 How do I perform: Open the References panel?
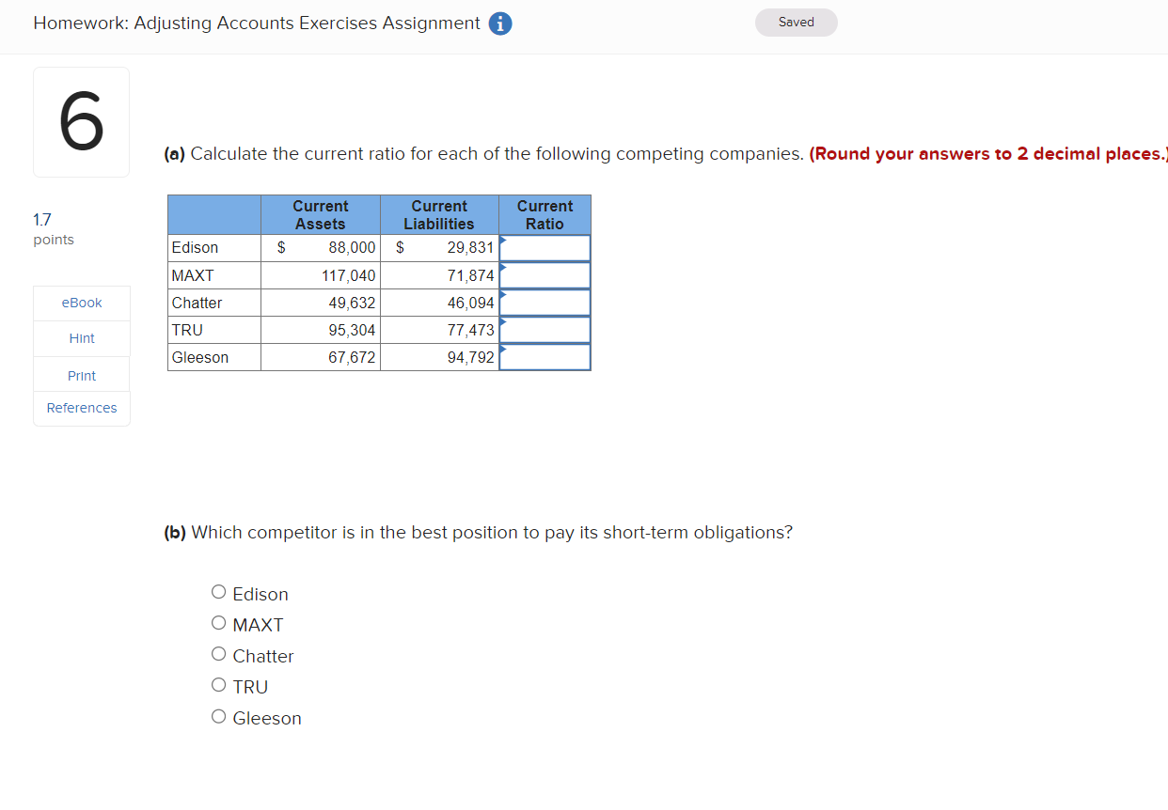[x=81, y=408]
